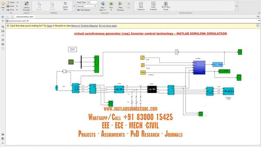Select the olive green clock block
This screenshot has height=147, width=261.
71,62
